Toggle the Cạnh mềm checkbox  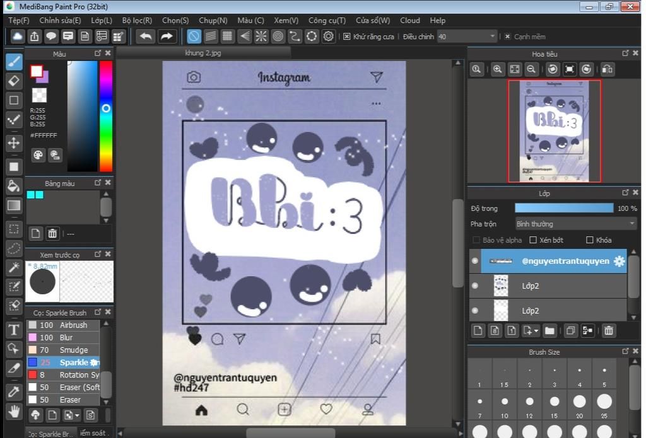tap(507, 37)
